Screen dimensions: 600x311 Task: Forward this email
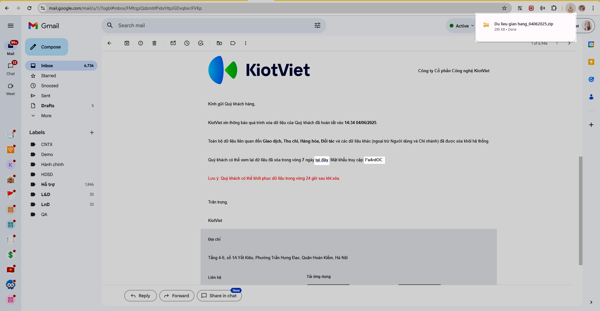[x=177, y=296]
